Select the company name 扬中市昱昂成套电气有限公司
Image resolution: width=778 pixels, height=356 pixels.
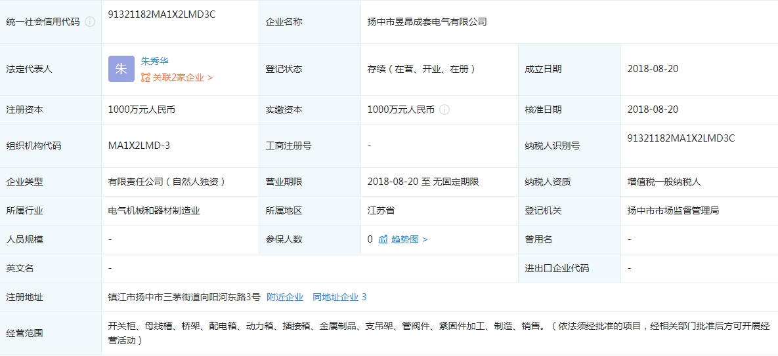click(427, 22)
